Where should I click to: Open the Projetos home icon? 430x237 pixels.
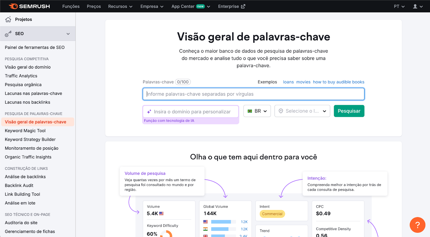click(x=8, y=19)
